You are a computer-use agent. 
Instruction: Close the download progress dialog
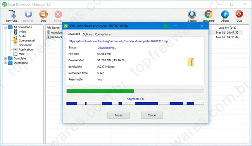coord(202,26)
